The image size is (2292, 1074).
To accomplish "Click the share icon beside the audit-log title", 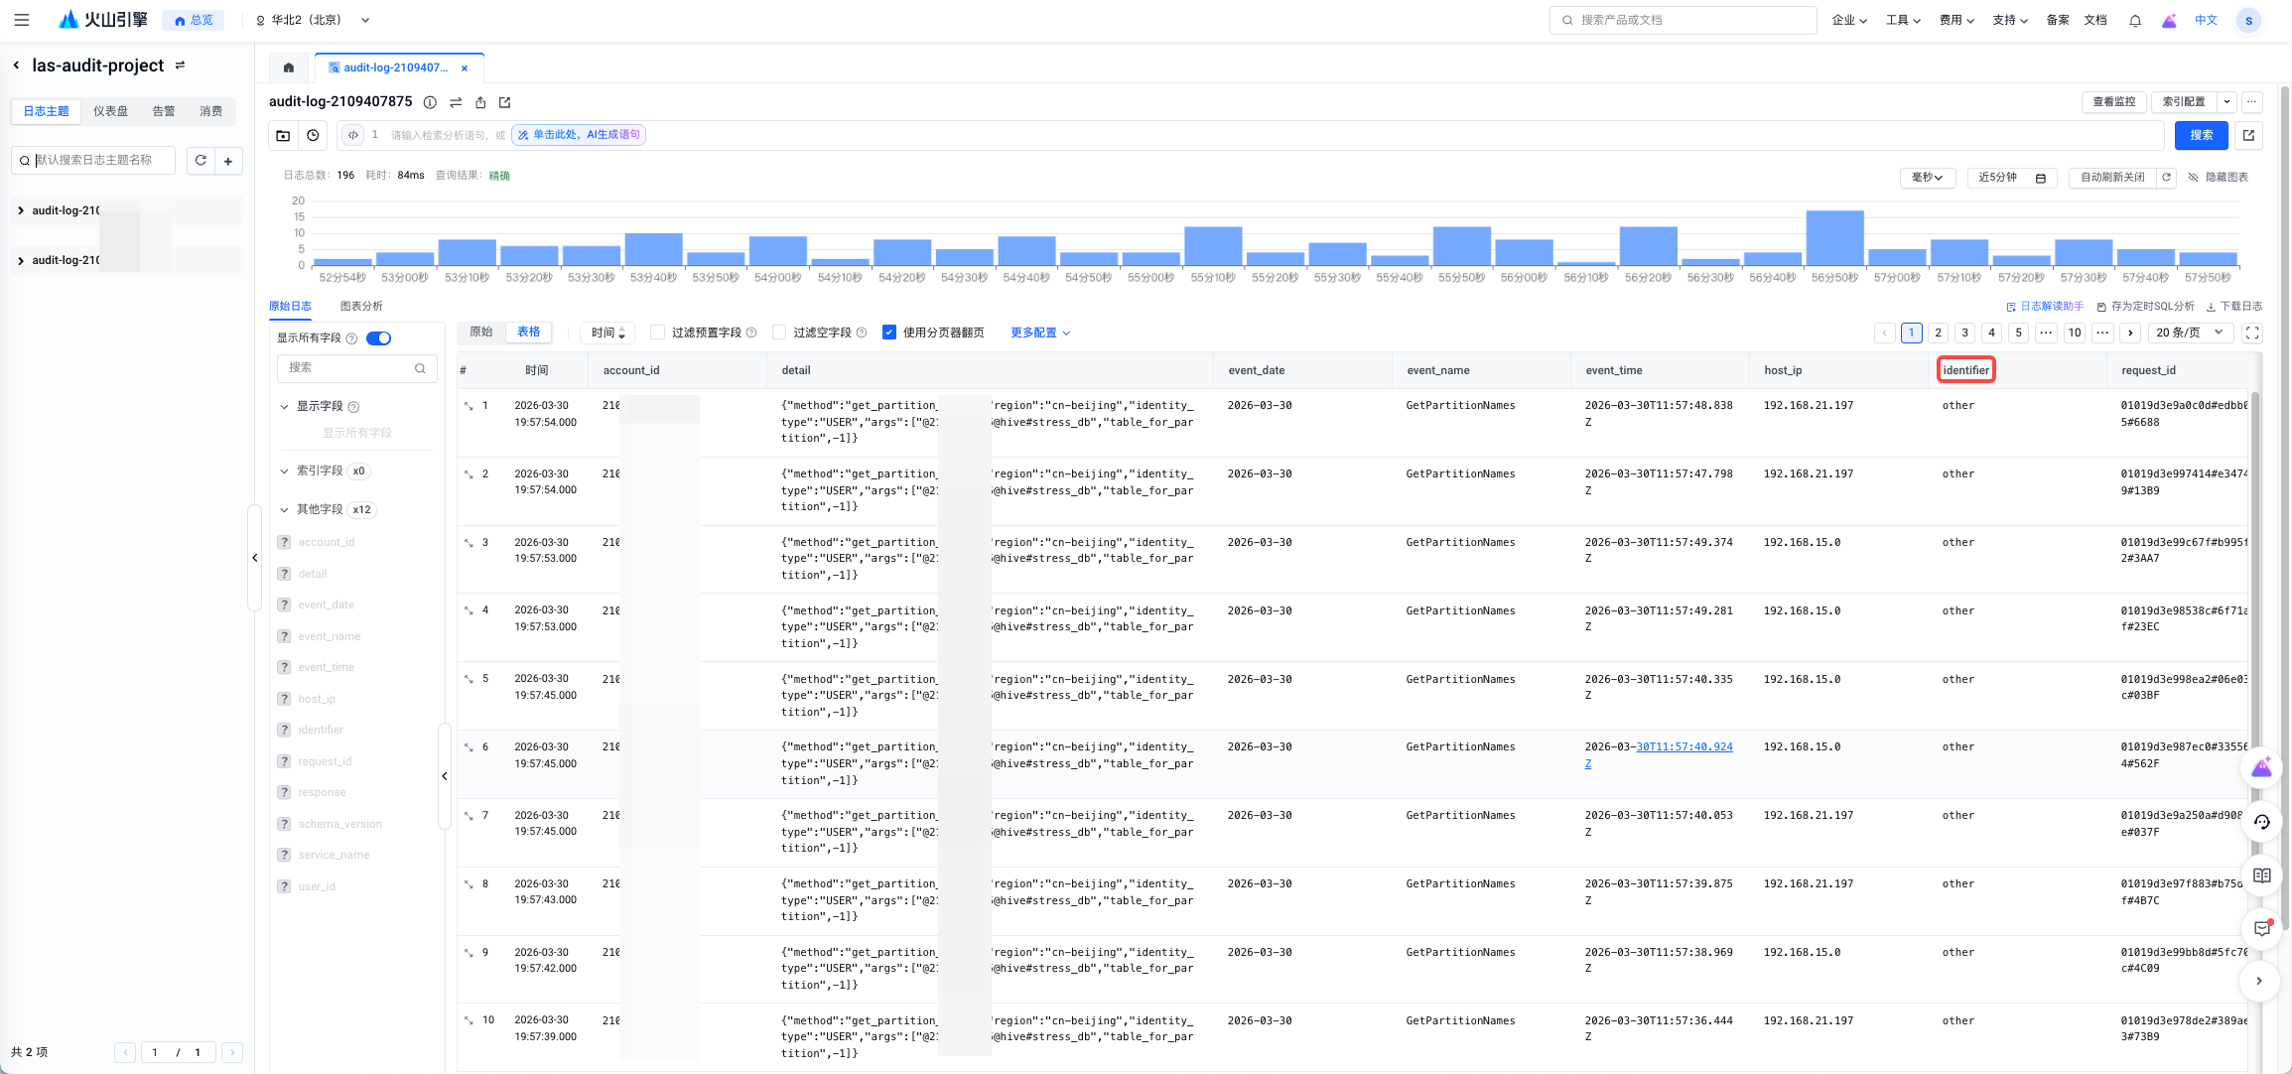I will tap(480, 102).
